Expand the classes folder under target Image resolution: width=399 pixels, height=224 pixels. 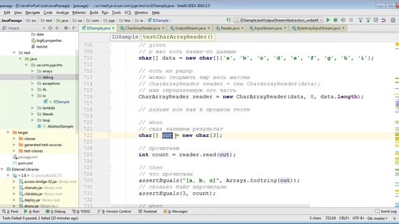pos(14,139)
